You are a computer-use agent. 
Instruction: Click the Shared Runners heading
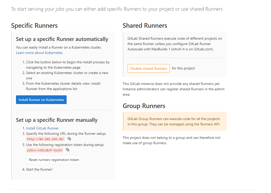click(x=145, y=26)
